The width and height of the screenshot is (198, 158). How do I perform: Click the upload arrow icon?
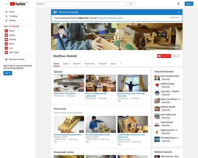click(179, 4)
